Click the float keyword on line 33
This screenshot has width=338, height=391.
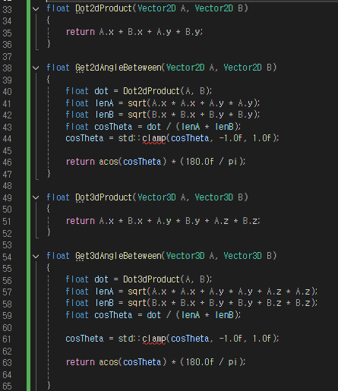pos(58,8)
